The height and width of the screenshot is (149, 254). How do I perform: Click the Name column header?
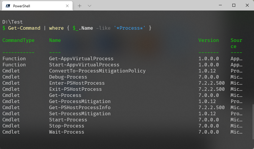(x=55, y=40)
